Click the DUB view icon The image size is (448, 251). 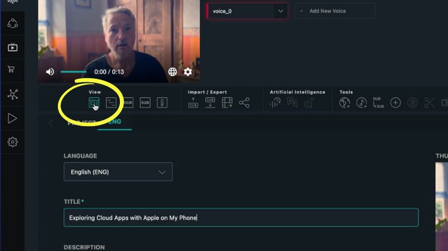click(x=127, y=103)
